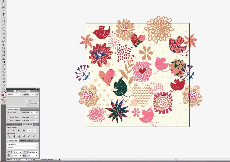Select the Lasso tool
Screen dimensions: 230x162
(x=4, y=7)
